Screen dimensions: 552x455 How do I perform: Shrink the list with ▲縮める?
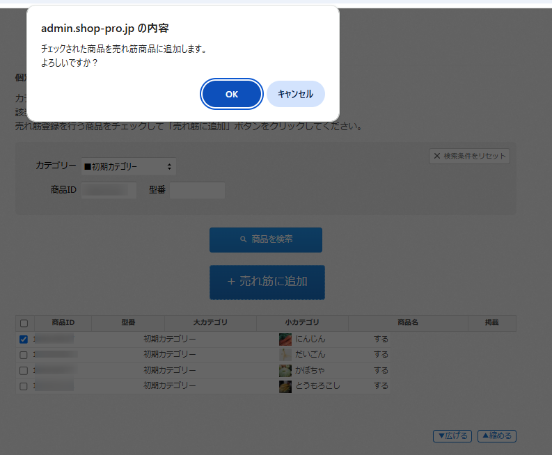pos(496,436)
